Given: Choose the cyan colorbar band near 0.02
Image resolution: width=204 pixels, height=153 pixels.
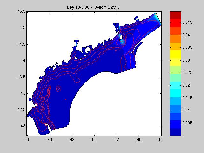Looking at the screenshot, I should 175,85.
